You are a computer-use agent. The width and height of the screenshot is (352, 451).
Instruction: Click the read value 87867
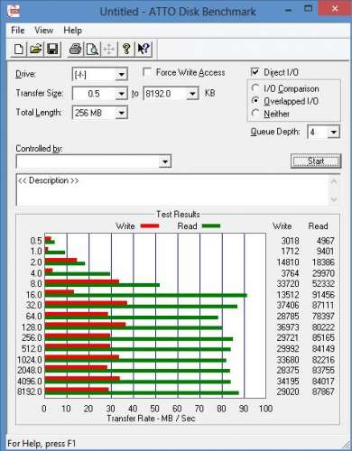[x=323, y=391]
